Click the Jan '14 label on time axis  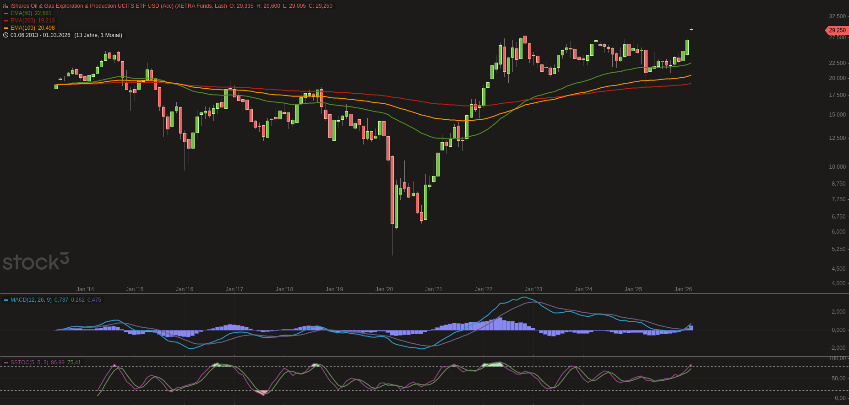(x=85, y=289)
